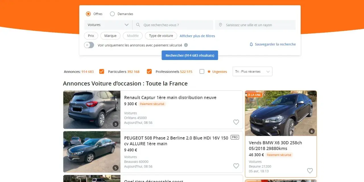Click the Urgentes star icon

[x=209, y=71]
